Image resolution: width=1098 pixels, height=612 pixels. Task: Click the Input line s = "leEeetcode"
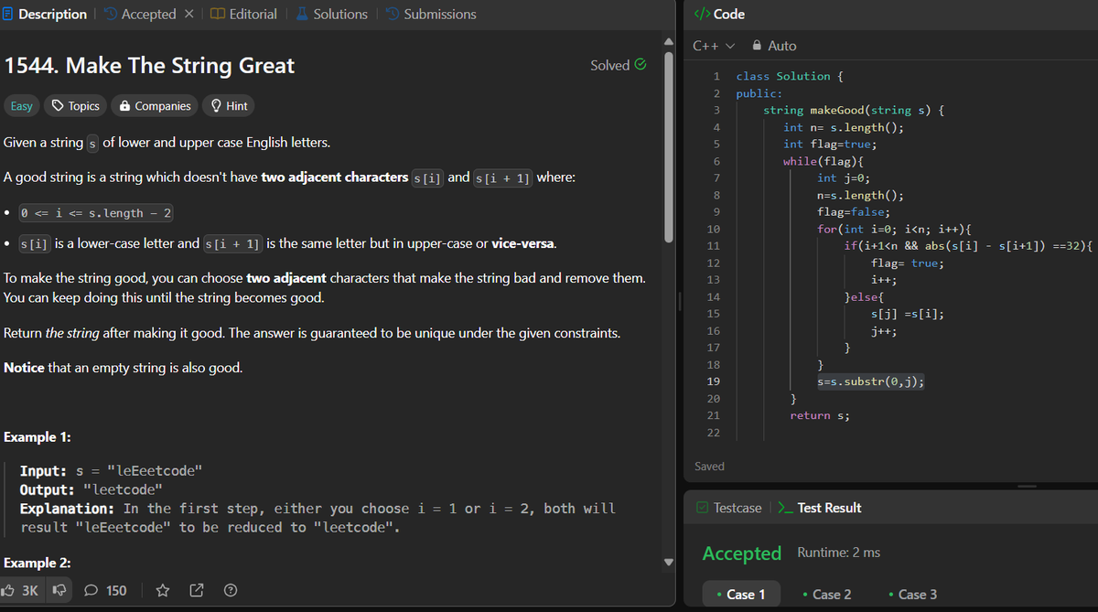[112, 470]
